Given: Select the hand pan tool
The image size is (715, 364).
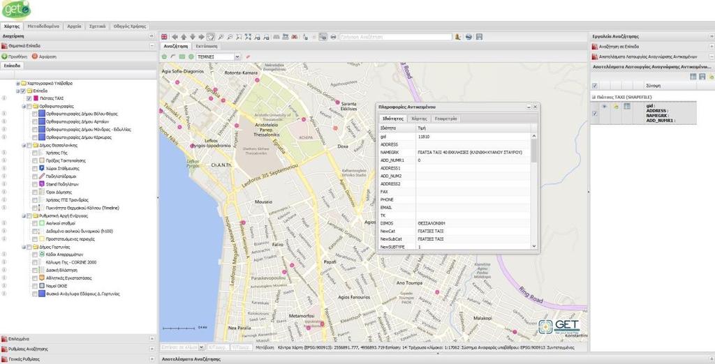Looking at the screenshot, I should (211, 37).
